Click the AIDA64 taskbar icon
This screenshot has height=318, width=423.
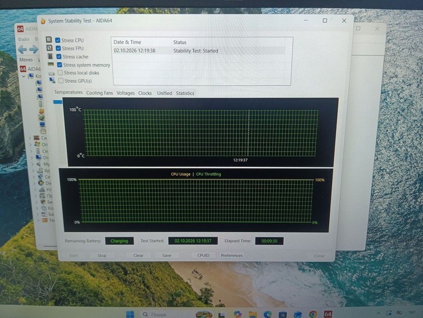coord(328,314)
